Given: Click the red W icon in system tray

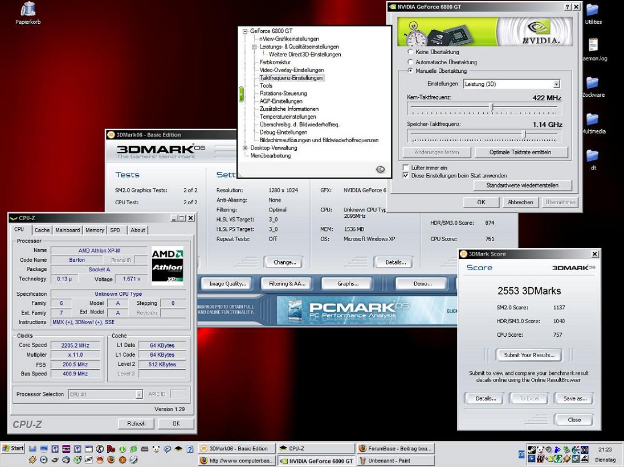Looking at the screenshot, I should (x=540, y=458).
